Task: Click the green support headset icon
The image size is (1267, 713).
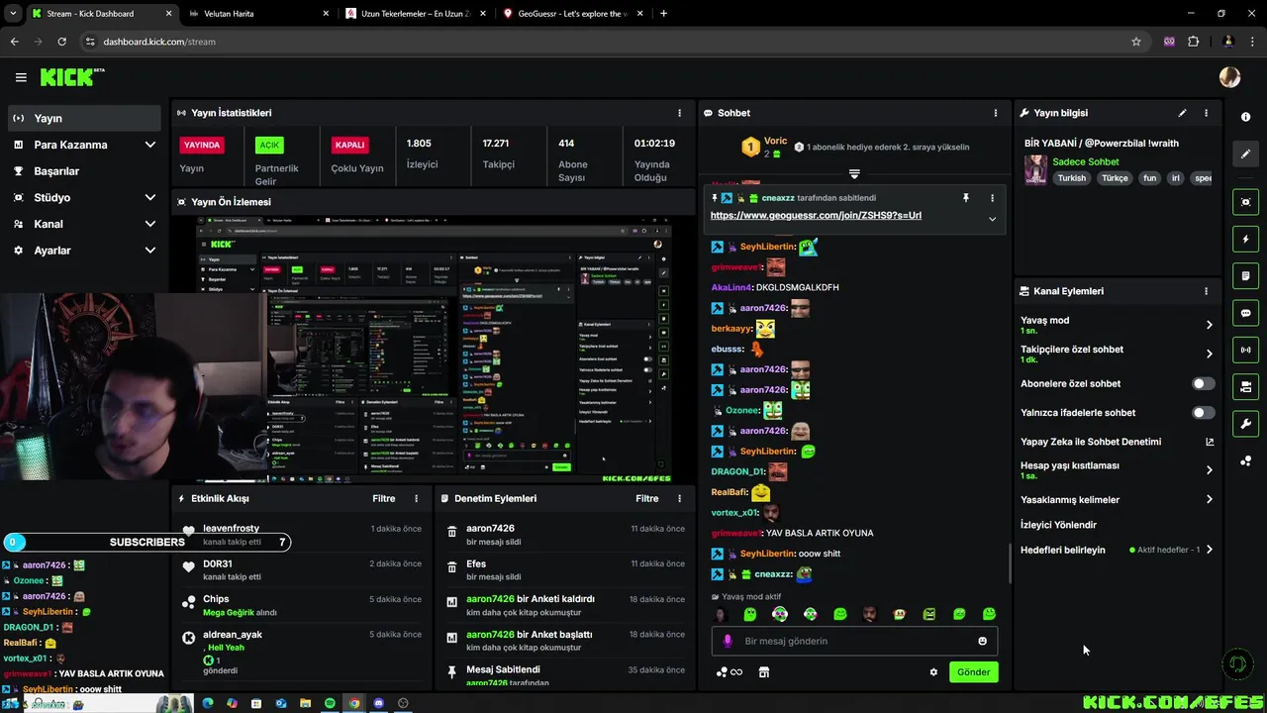Action: click(1237, 663)
